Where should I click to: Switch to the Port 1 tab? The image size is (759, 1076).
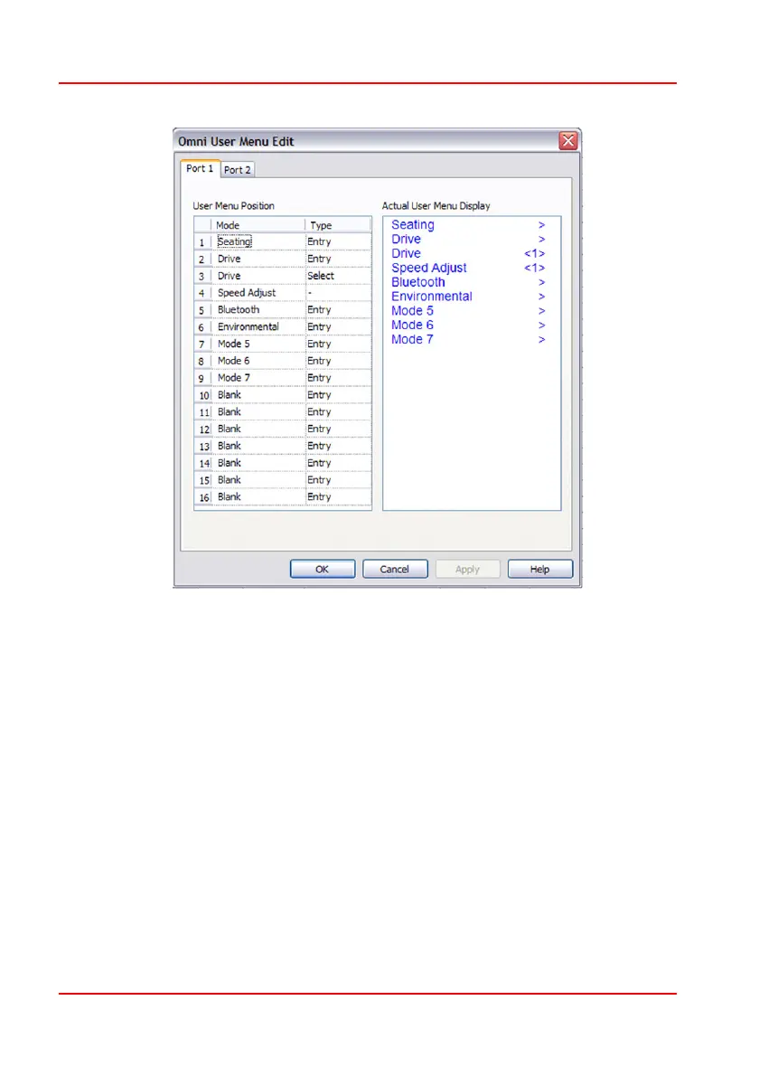click(201, 169)
